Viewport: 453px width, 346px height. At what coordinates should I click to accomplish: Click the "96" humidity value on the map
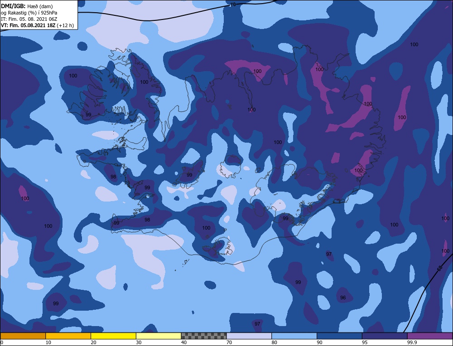coord(343,298)
